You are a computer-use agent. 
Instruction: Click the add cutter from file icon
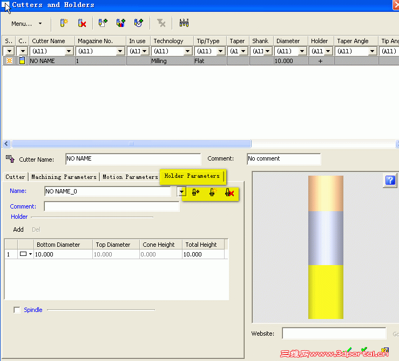[x=103, y=23]
